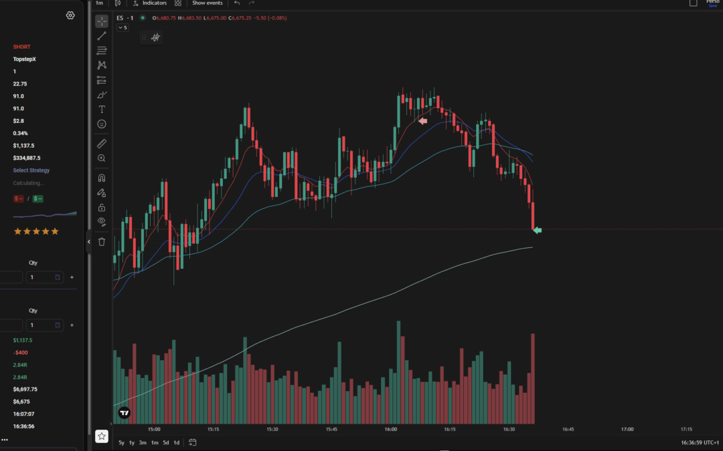Select the brush drawing tool
723x451 pixels.
(x=101, y=94)
